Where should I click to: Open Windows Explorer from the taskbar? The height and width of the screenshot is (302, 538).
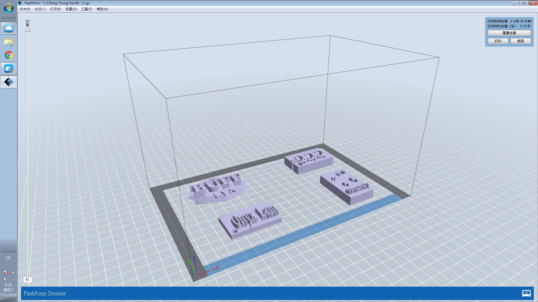(x=9, y=42)
